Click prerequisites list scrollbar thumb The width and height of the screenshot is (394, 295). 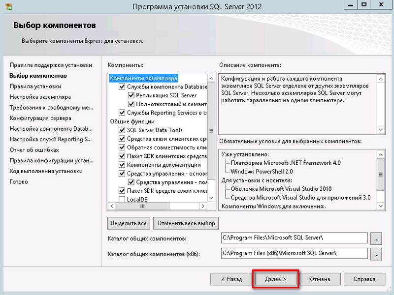pos(381,175)
